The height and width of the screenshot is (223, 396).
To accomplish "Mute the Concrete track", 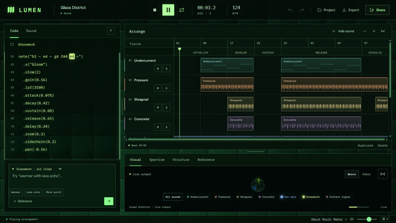I will [x=158, y=127].
